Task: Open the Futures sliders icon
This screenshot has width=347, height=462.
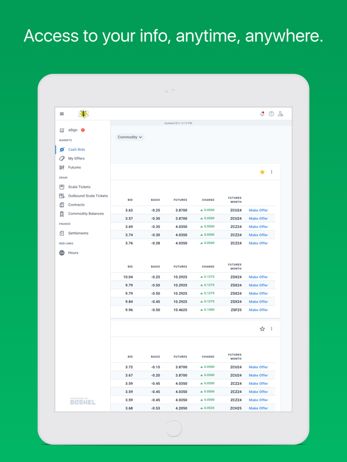Action: coord(61,167)
